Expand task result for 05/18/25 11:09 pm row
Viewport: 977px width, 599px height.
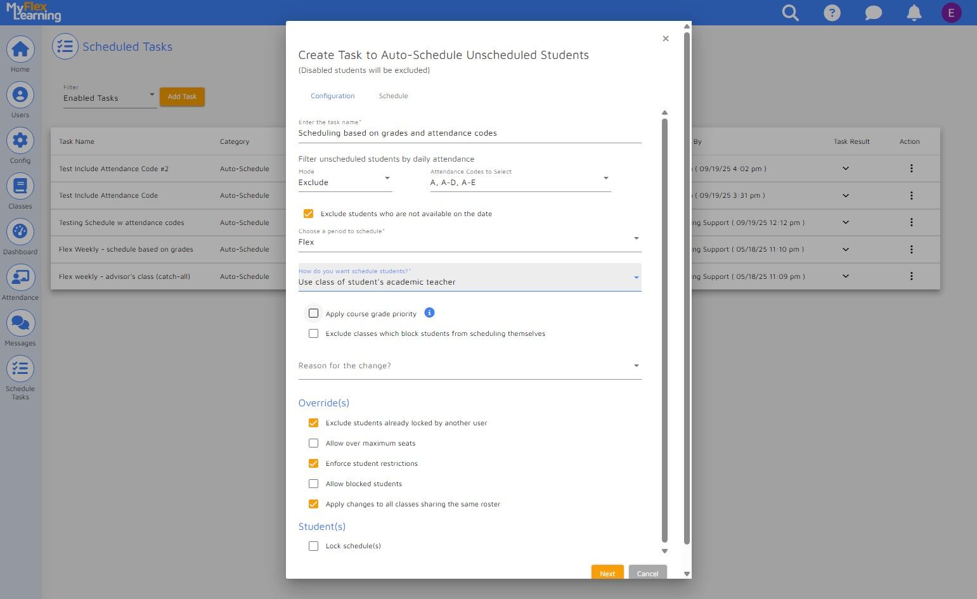point(846,276)
